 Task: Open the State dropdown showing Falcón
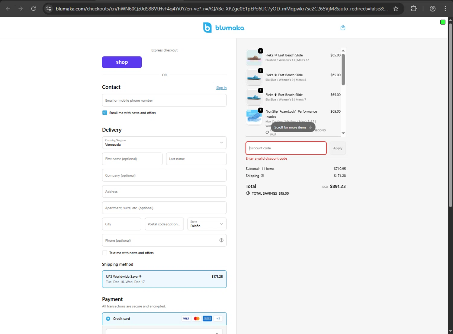[207, 224]
